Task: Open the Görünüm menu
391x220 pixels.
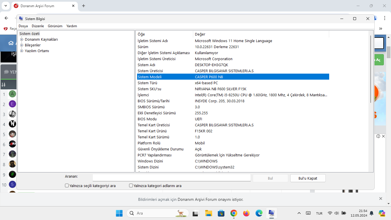Action: click(x=55, y=26)
